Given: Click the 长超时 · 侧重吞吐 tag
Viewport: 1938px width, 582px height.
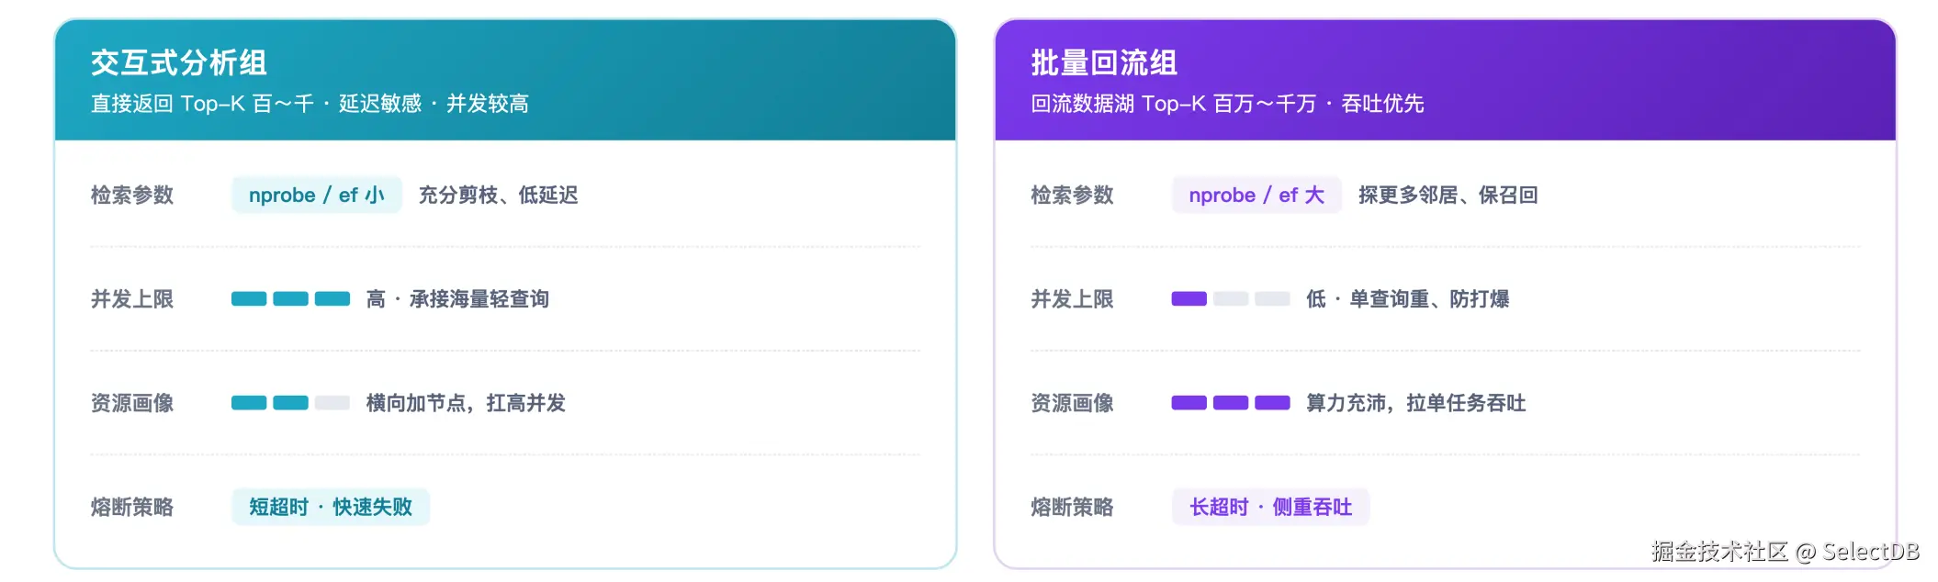Looking at the screenshot, I should tap(1270, 507).
